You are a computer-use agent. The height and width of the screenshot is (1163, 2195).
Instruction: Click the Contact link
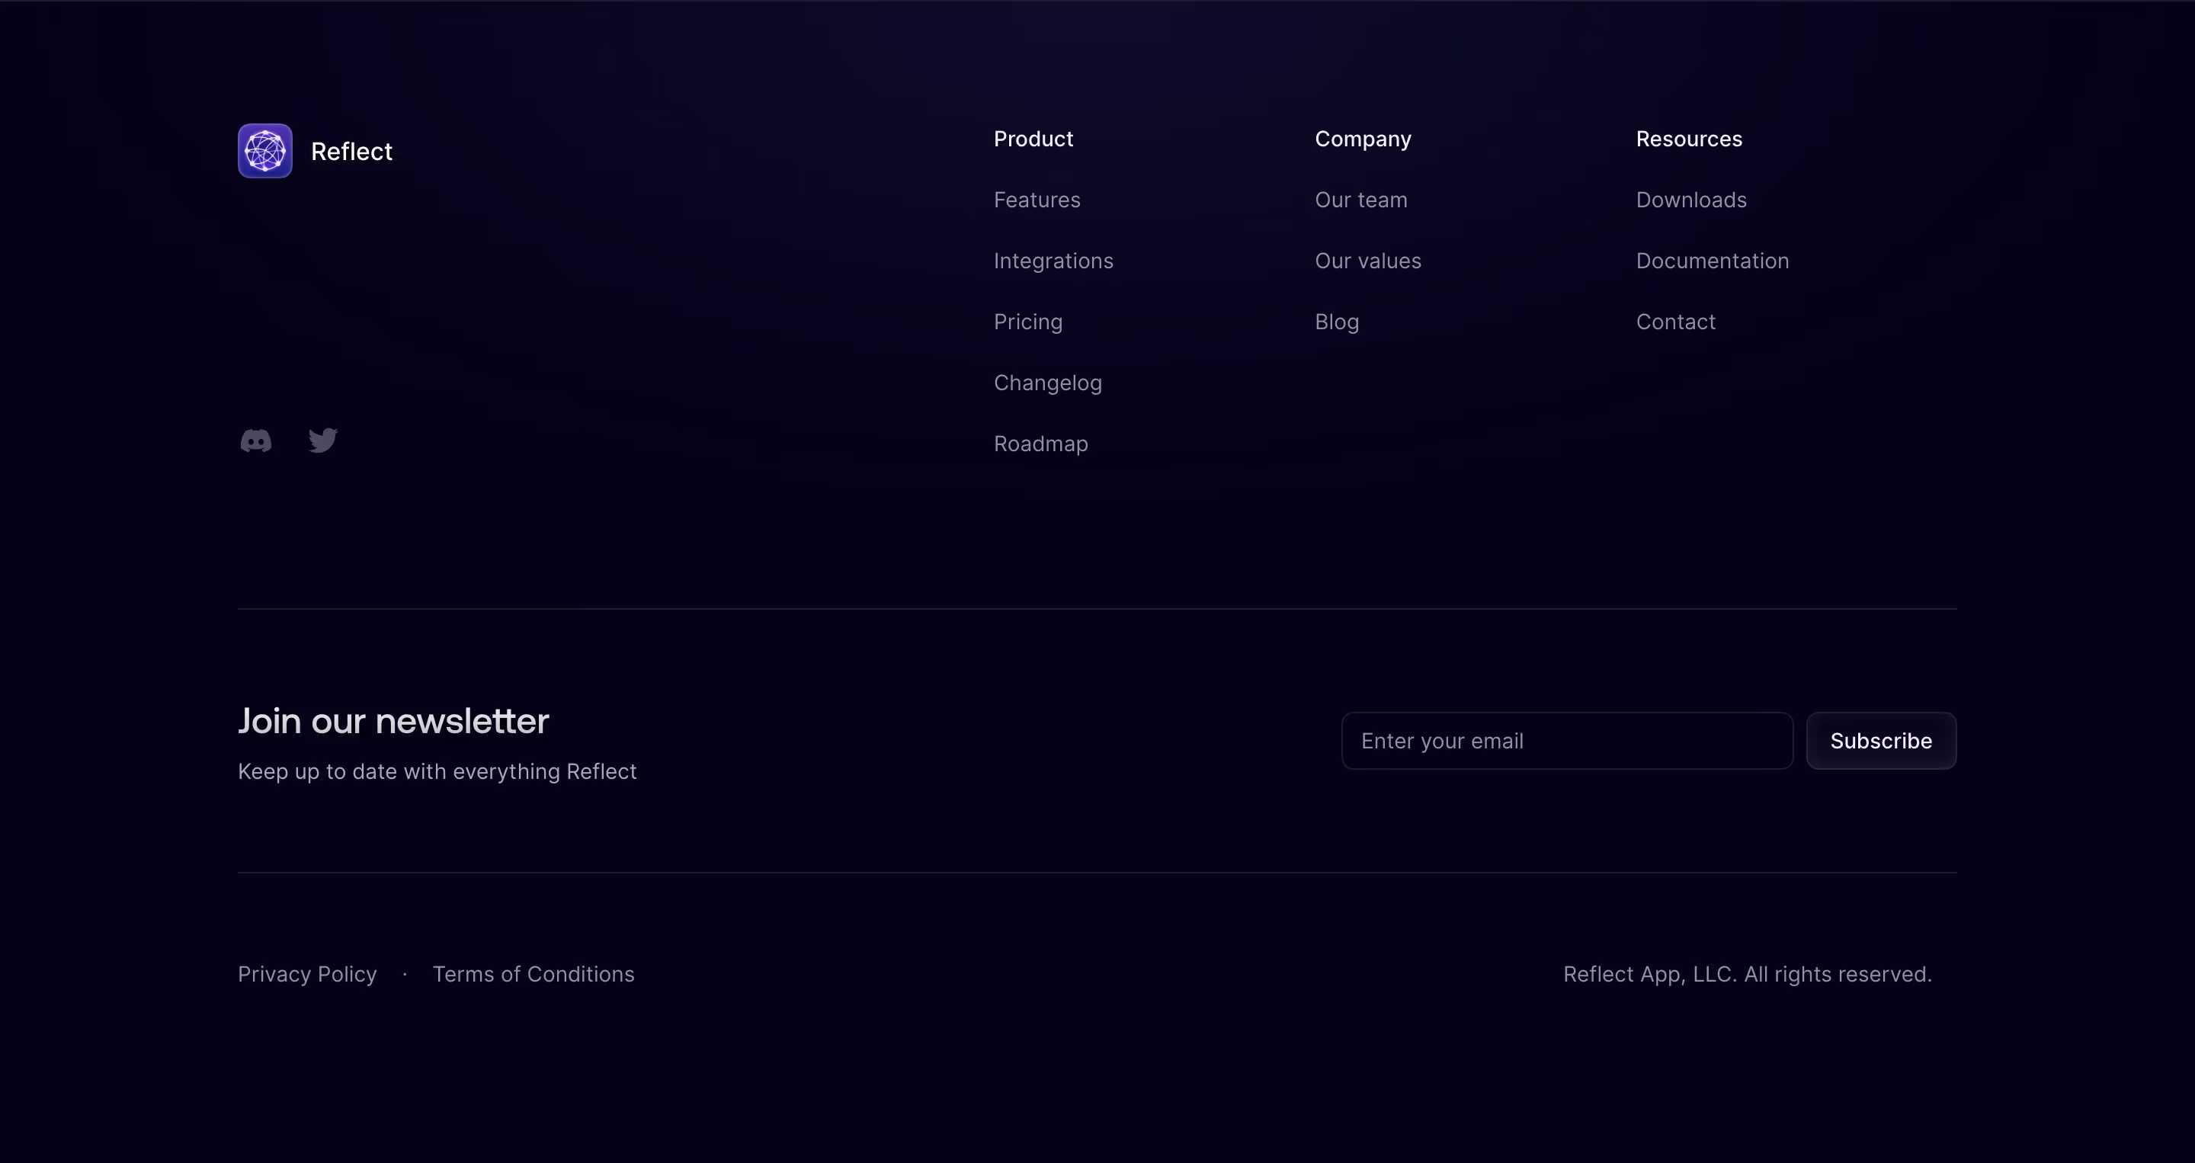pyautogui.click(x=1675, y=322)
